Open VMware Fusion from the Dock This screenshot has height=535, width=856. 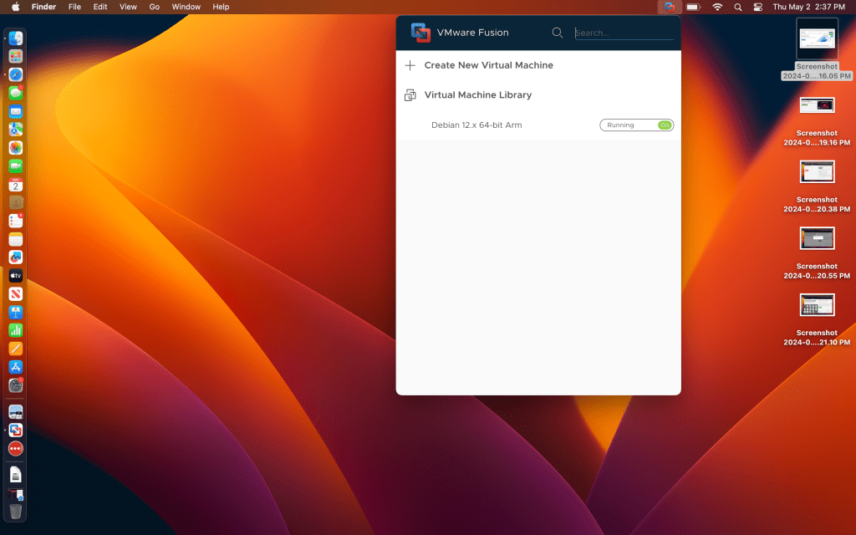[x=16, y=431]
